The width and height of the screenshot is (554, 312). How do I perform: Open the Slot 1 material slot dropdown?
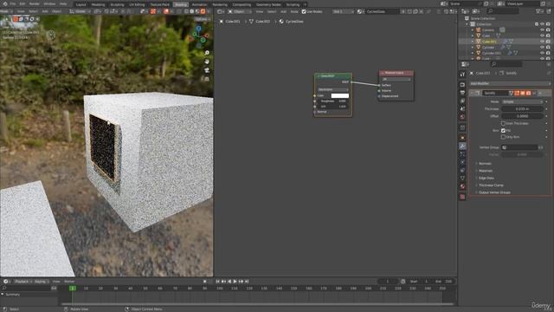pyautogui.click(x=344, y=11)
